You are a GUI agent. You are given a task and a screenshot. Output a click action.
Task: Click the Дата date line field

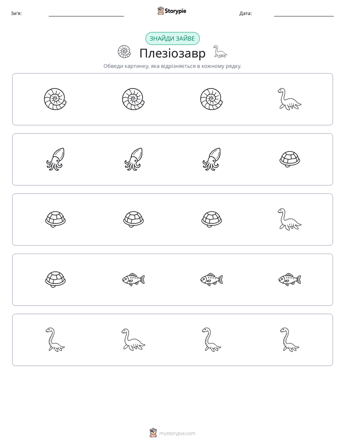point(304,14)
